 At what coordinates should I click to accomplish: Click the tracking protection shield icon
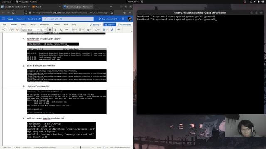click(26, 12)
